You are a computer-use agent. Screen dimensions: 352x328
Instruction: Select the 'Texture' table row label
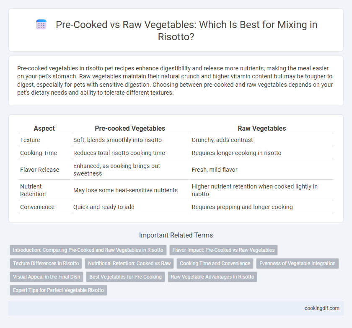30,140
